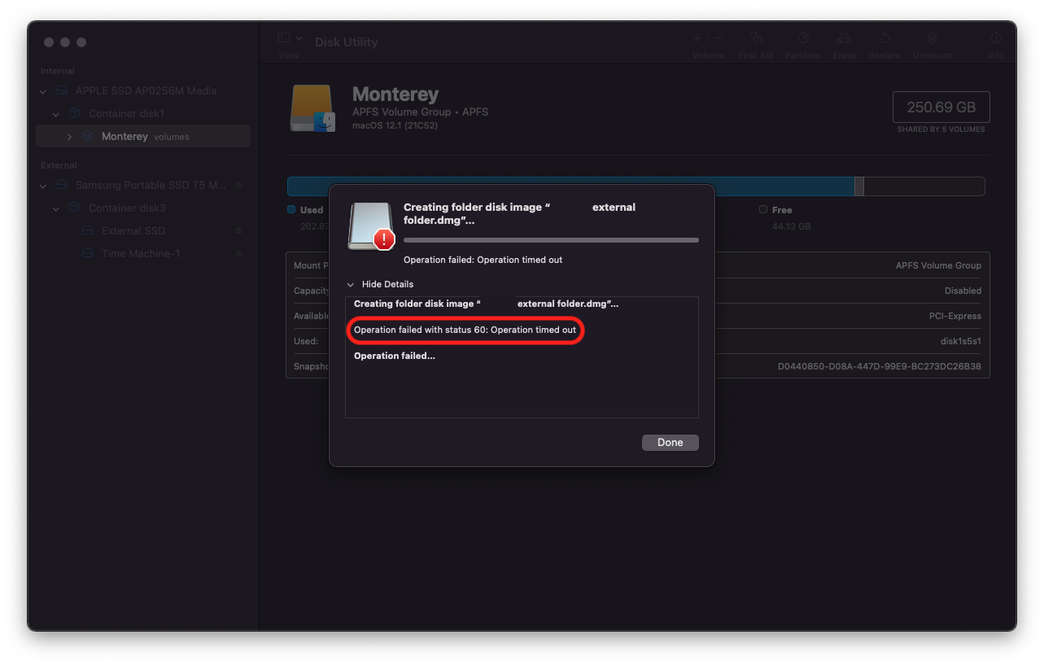
Task: Eject the Samsung Portable SSD T5
Action: coord(238,185)
